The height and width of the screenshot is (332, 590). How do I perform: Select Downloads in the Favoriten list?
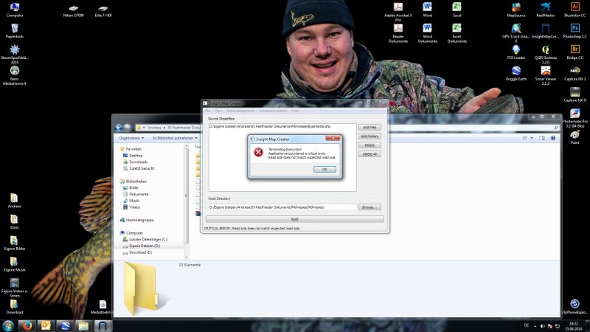[x=138, y=162]
